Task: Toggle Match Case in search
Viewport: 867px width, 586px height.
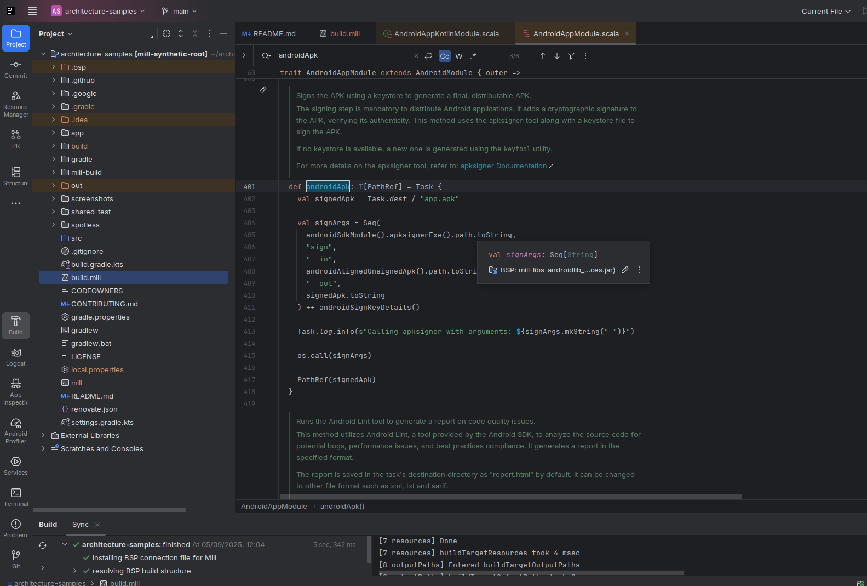Action: (445, 56)
